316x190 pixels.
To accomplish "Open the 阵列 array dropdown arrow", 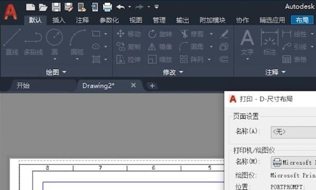I will tap(209, 60).
